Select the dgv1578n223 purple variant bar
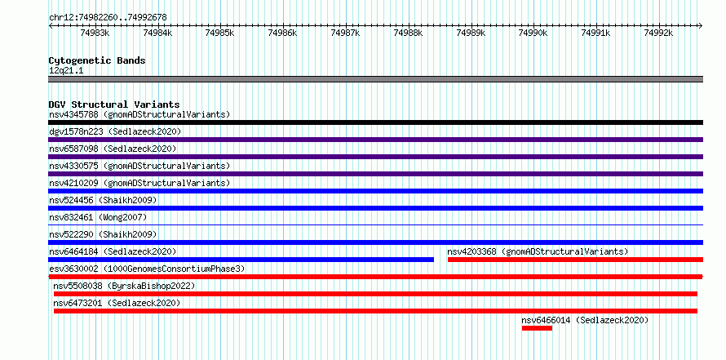The image size is (726, 360). pos(375,140)
